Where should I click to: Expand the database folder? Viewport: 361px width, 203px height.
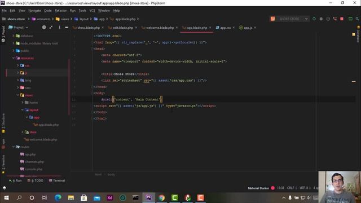(14, 36)
